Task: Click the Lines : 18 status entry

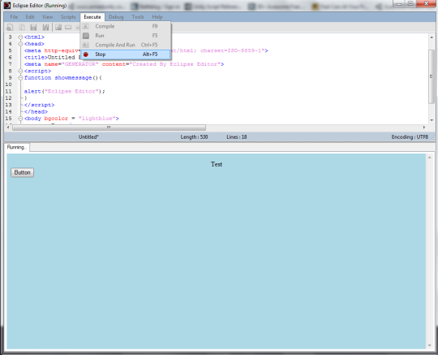Action: tap(237, 137)
